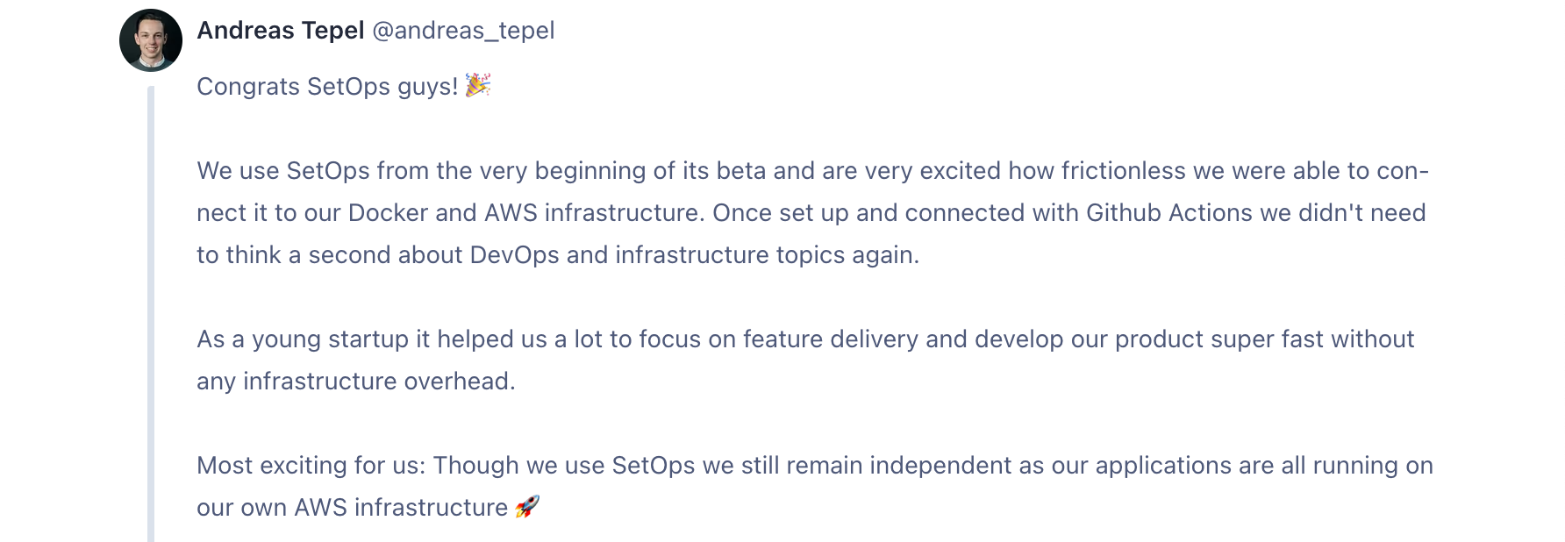Click the rocket emoji
Screen dimensions: 1565x542
[x=527, y=506]
